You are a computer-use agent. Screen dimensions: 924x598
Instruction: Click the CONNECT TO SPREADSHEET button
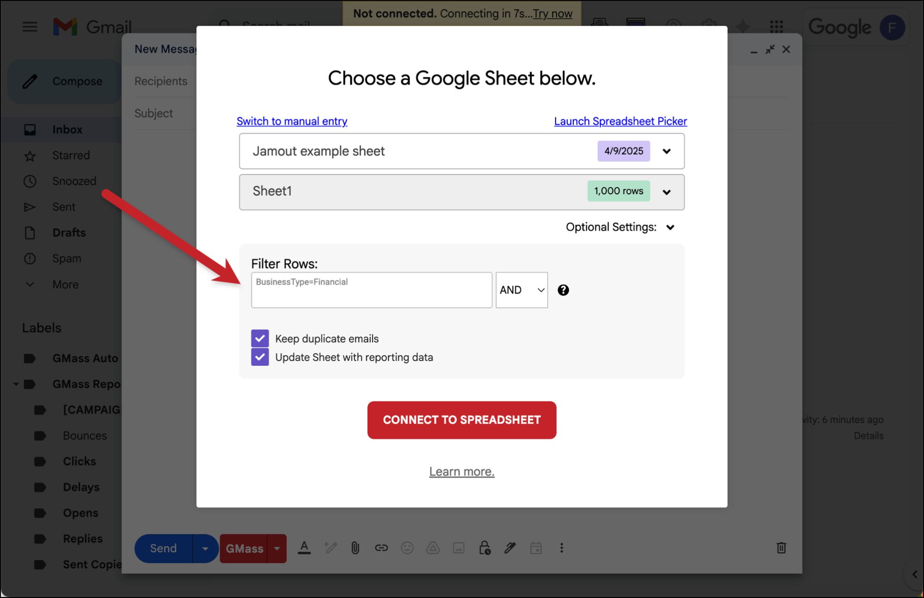(x=462, y=420)
